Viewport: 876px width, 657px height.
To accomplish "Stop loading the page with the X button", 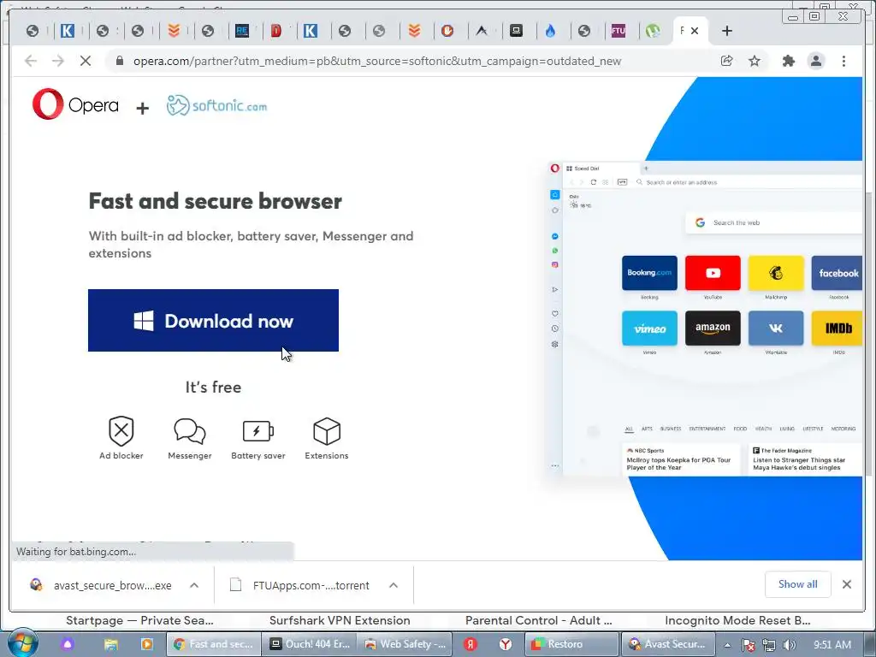I will click(x=86, y=61).
